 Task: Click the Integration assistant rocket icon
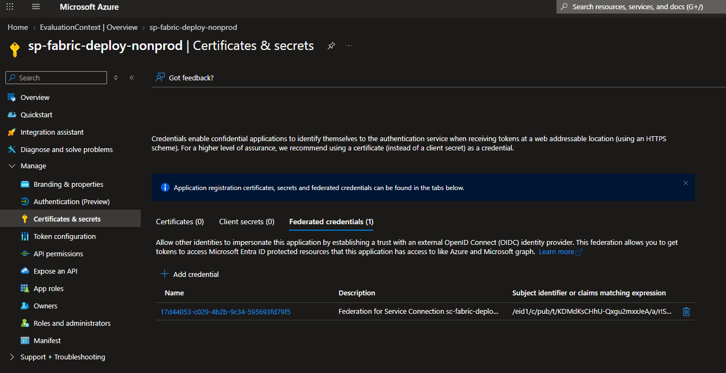coord(11,132)
